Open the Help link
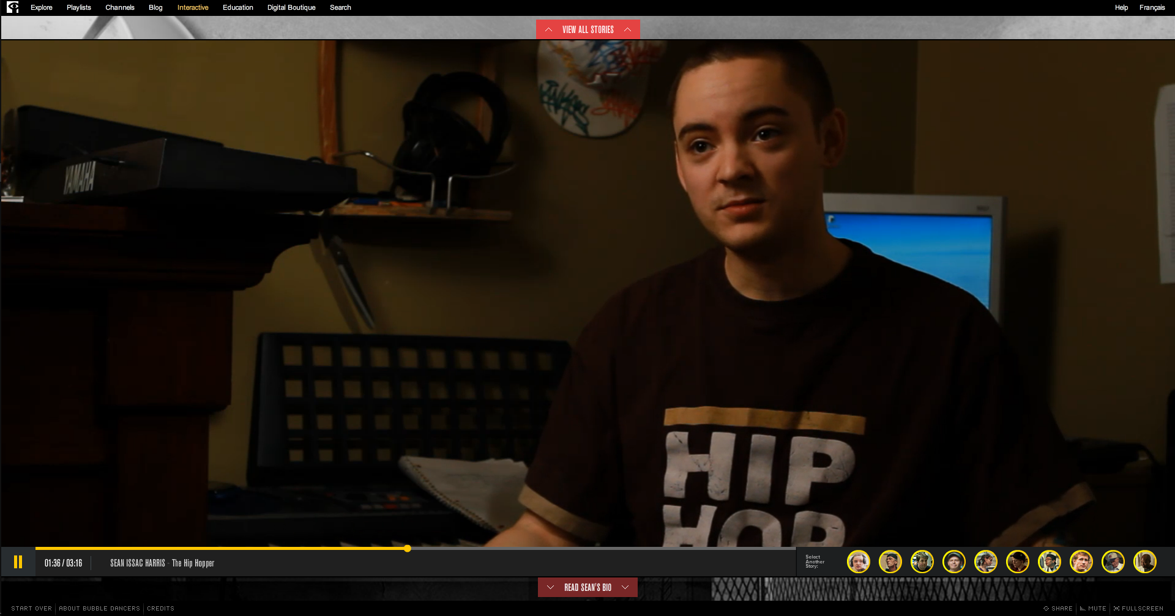 pyautogui.click(x=1121, y=7)
